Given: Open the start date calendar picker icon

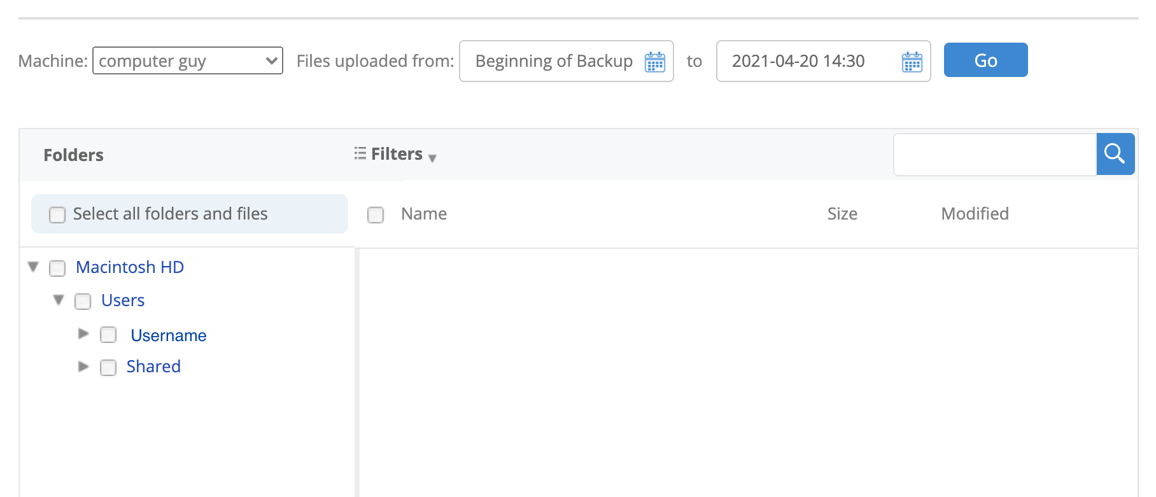Looking at the screenshot, I should tap(654, 62).
